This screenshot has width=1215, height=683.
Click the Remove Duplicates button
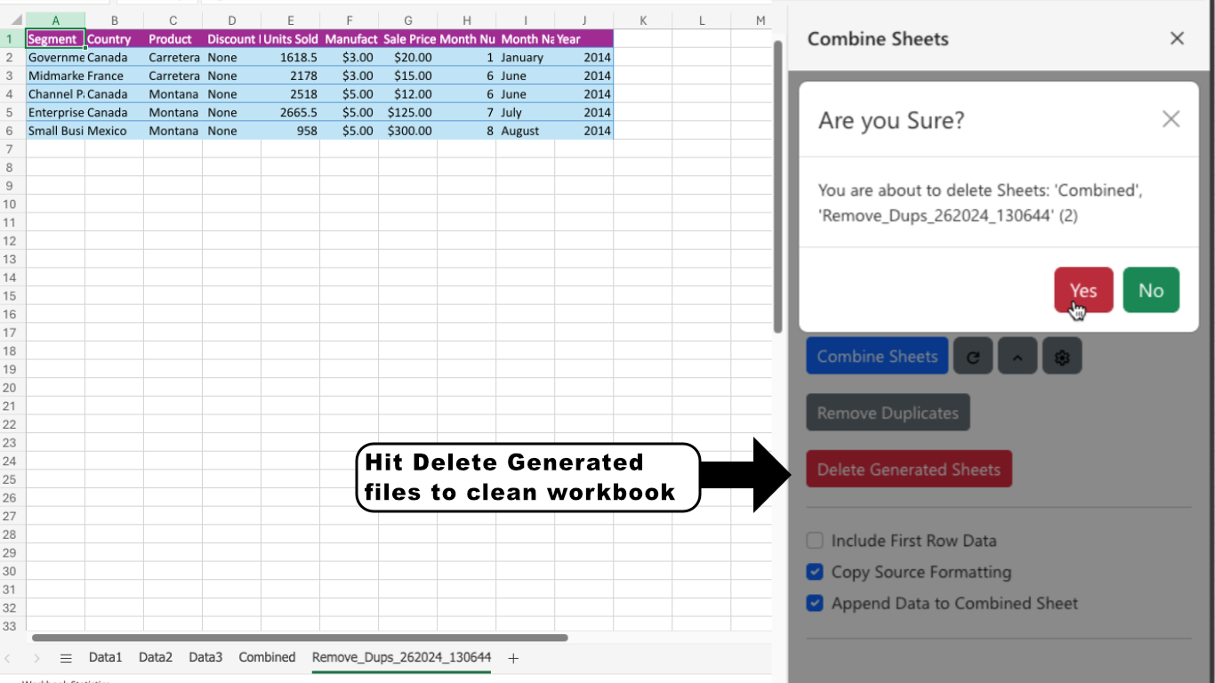[x=887, y=412]
